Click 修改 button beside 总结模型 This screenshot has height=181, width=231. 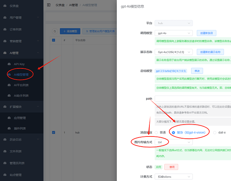click(x=197, y=71)
